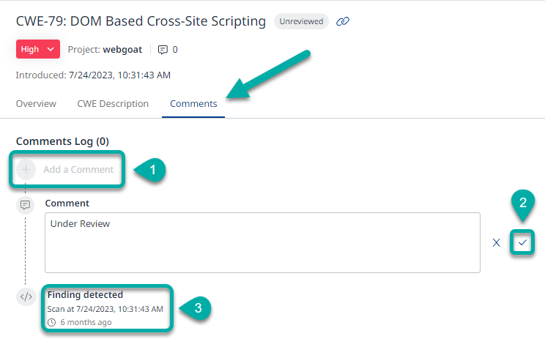545x347 pixels.
Task: Open the High severity dropdown
Action: (37, 49)
